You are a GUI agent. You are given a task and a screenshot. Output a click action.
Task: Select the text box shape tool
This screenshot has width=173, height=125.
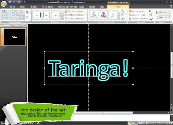4,11
